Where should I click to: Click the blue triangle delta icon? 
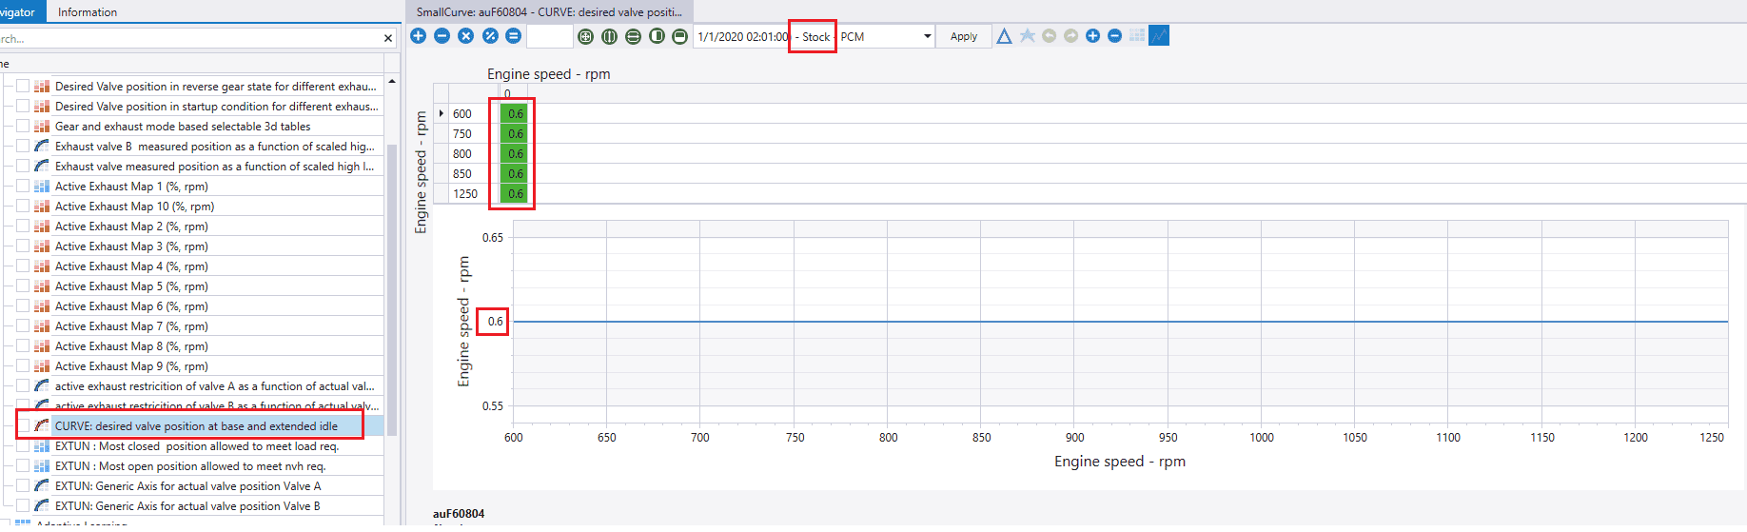1004,36
